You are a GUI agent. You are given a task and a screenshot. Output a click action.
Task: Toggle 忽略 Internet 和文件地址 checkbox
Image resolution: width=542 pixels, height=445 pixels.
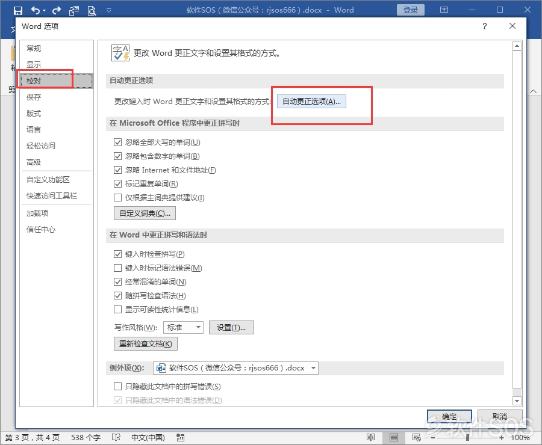[118, 170]
